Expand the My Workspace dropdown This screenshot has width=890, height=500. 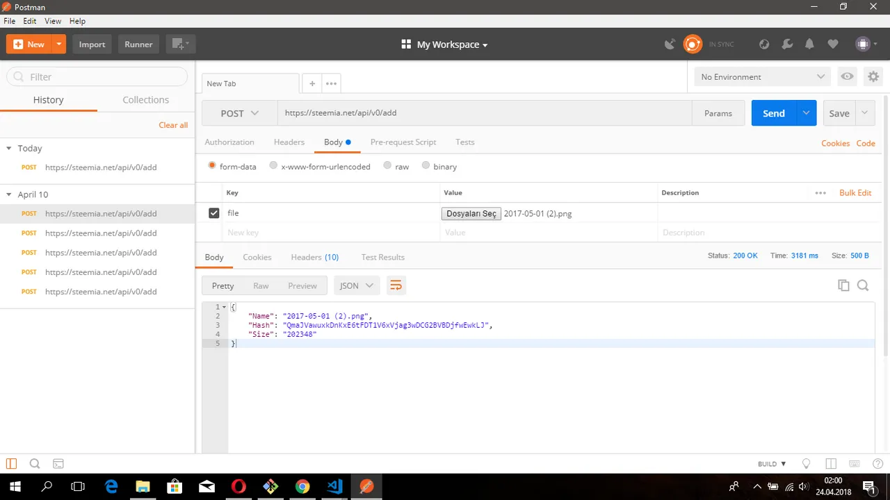[445, 44]
